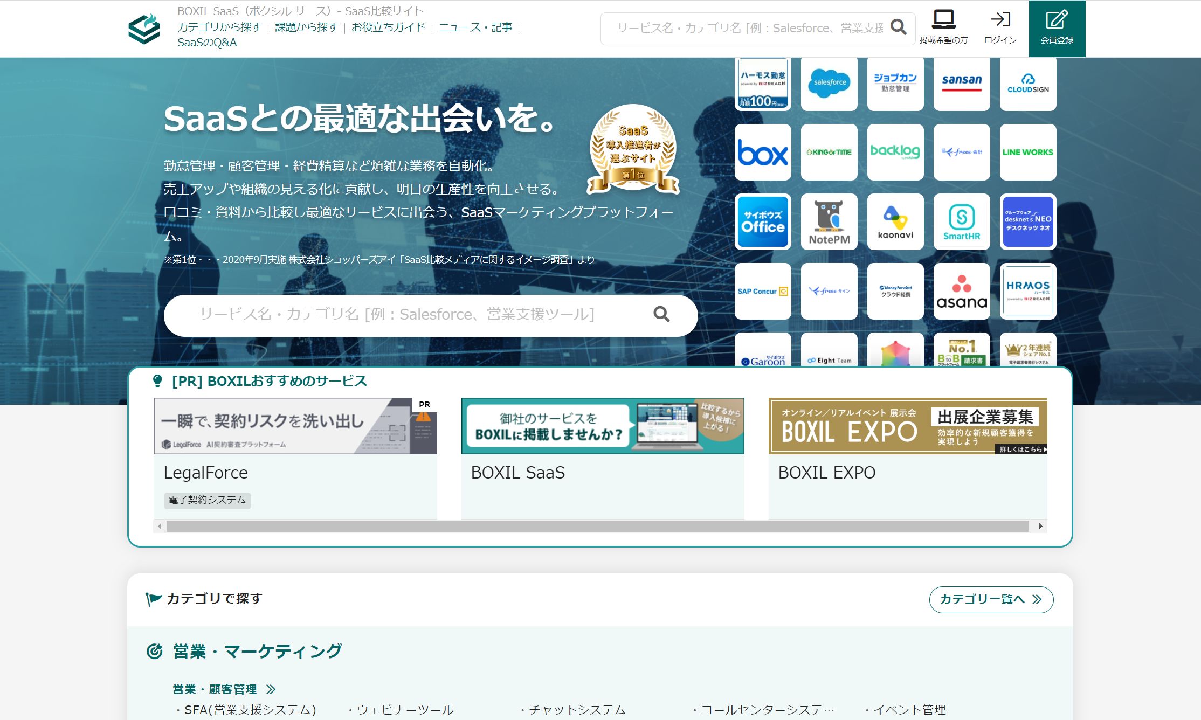Image resolution: width=1201 pixels, height=720 pixels.
Task: Open the box service tile
Action: 763,152
